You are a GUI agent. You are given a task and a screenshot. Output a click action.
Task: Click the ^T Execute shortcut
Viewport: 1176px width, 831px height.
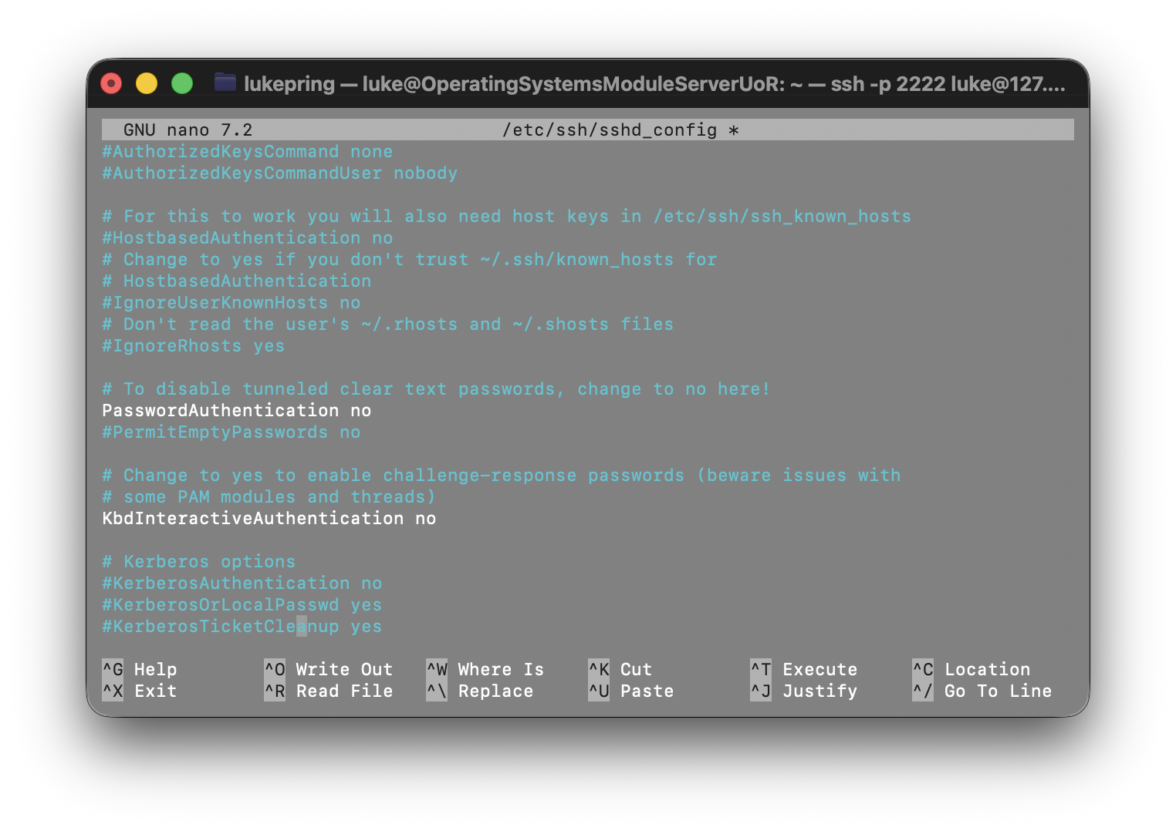pos(804,669)
